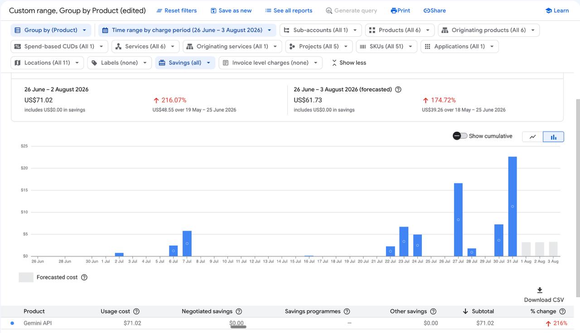580x333 pixels.
Task: Expand the Products (All 6) filter
Action: click(x=400, y=30)
